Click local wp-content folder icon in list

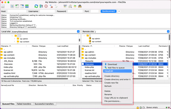pyautogui.click(x=2, y=55)
